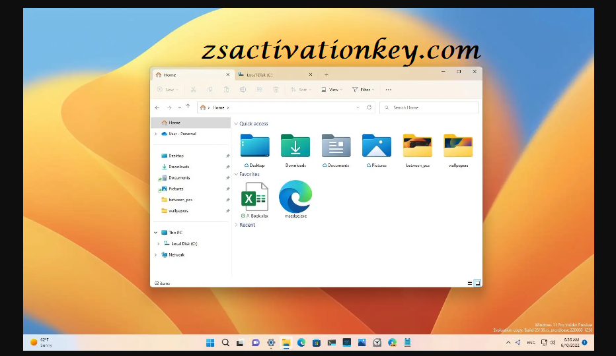Unpin Desktop using its pin icon
Screen dimensions: 616x356
[227, 156]
